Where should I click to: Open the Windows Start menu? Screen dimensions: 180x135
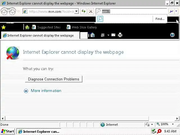tap(8, 131)
